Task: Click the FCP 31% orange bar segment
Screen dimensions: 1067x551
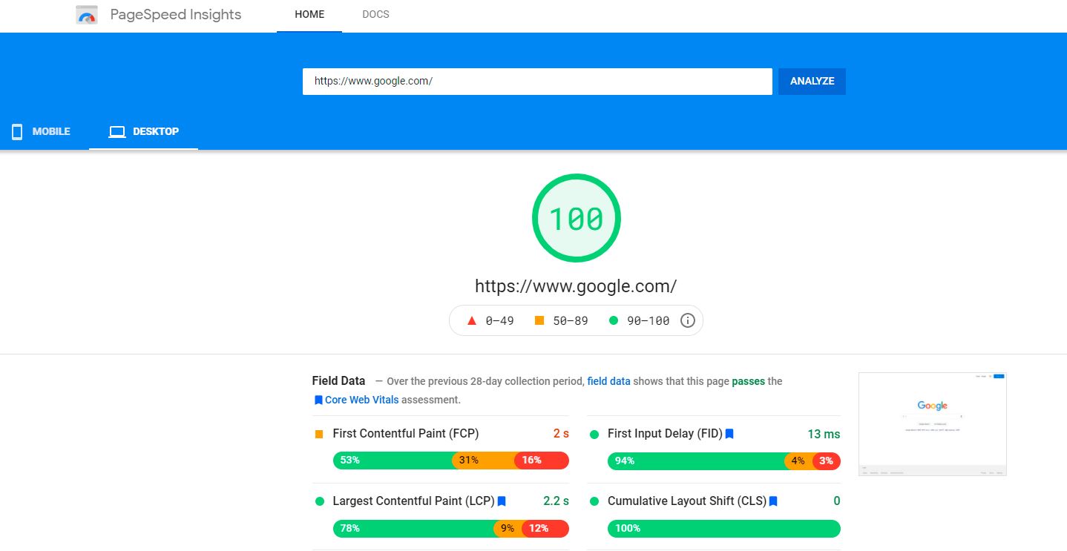Action: pos(484,461)
